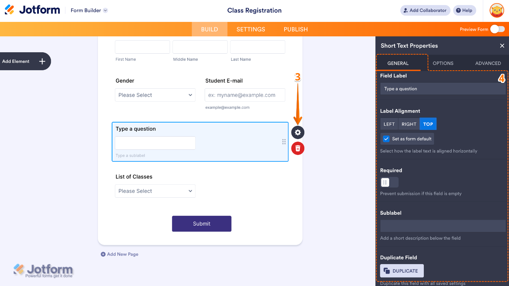Expand the Gender dropdown

click(155, 95)
